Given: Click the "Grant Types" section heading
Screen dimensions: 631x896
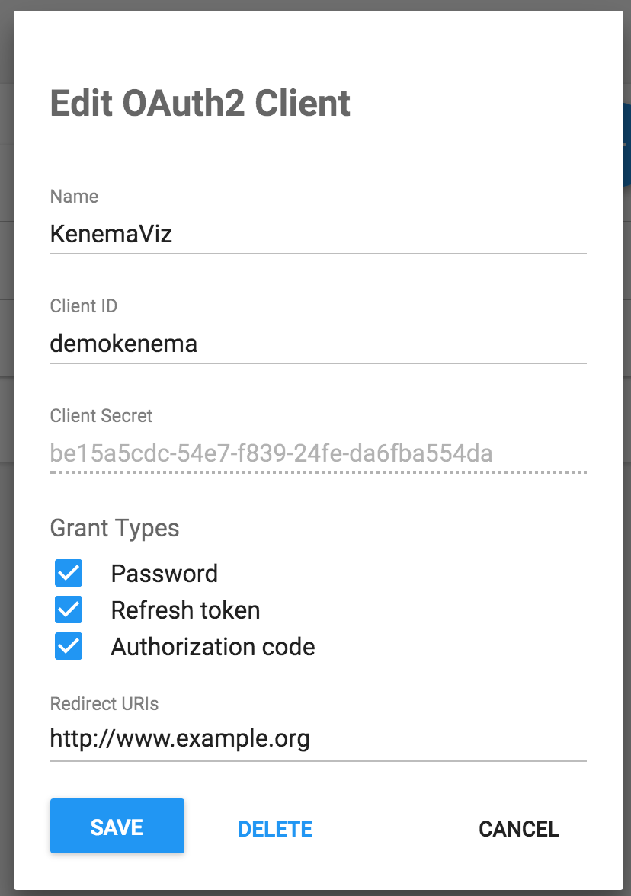Looking at the screenshot, I should [114, 527].
